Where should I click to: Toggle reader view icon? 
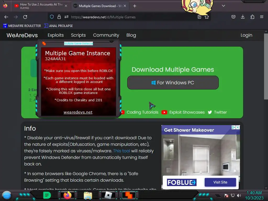click(x=199, y=17)
